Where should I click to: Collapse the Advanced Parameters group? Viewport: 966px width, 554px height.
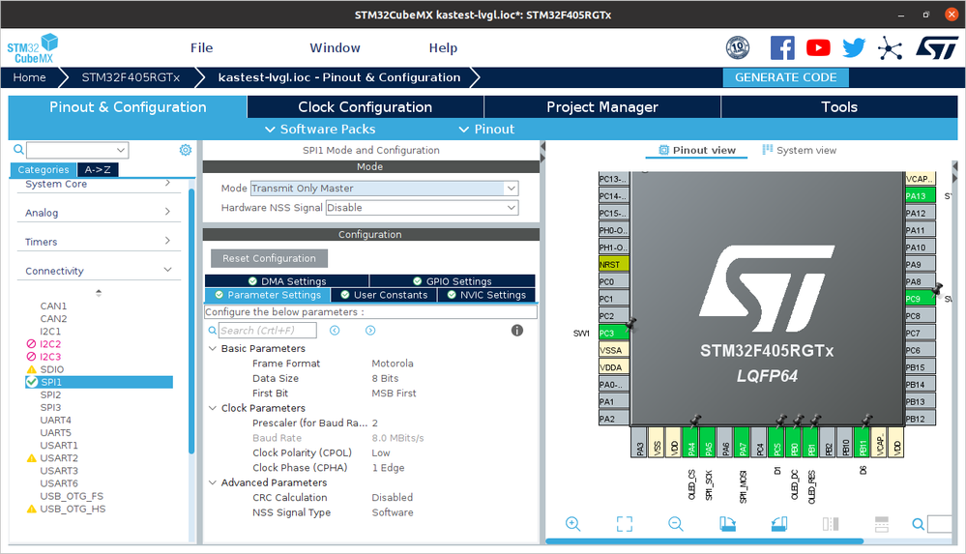click(213, 482)
